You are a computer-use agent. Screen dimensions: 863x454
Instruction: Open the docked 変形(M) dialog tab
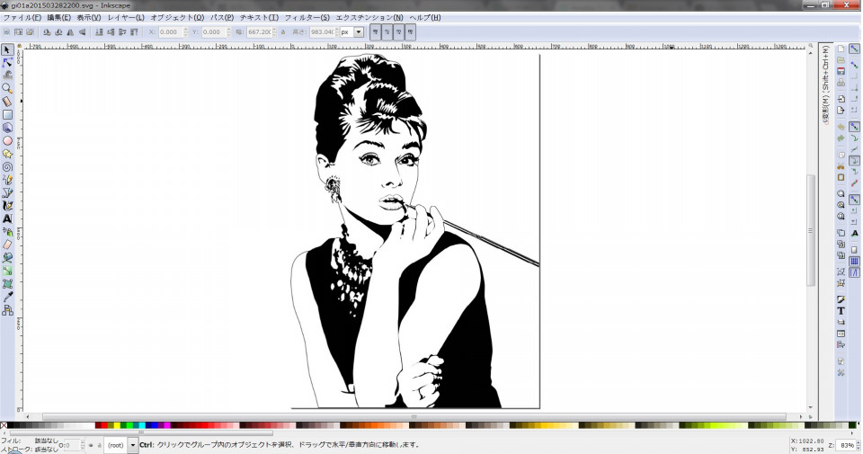[825, 85]
